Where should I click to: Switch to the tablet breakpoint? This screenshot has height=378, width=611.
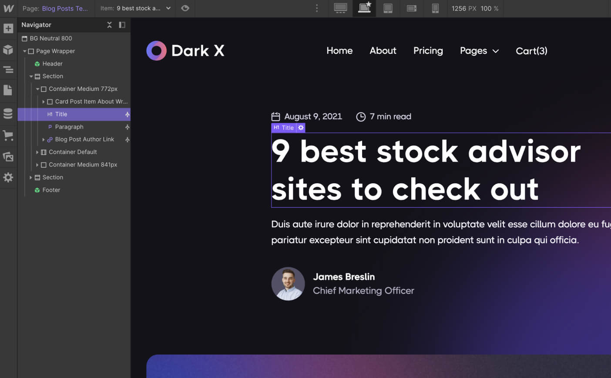tap(387, 8)
